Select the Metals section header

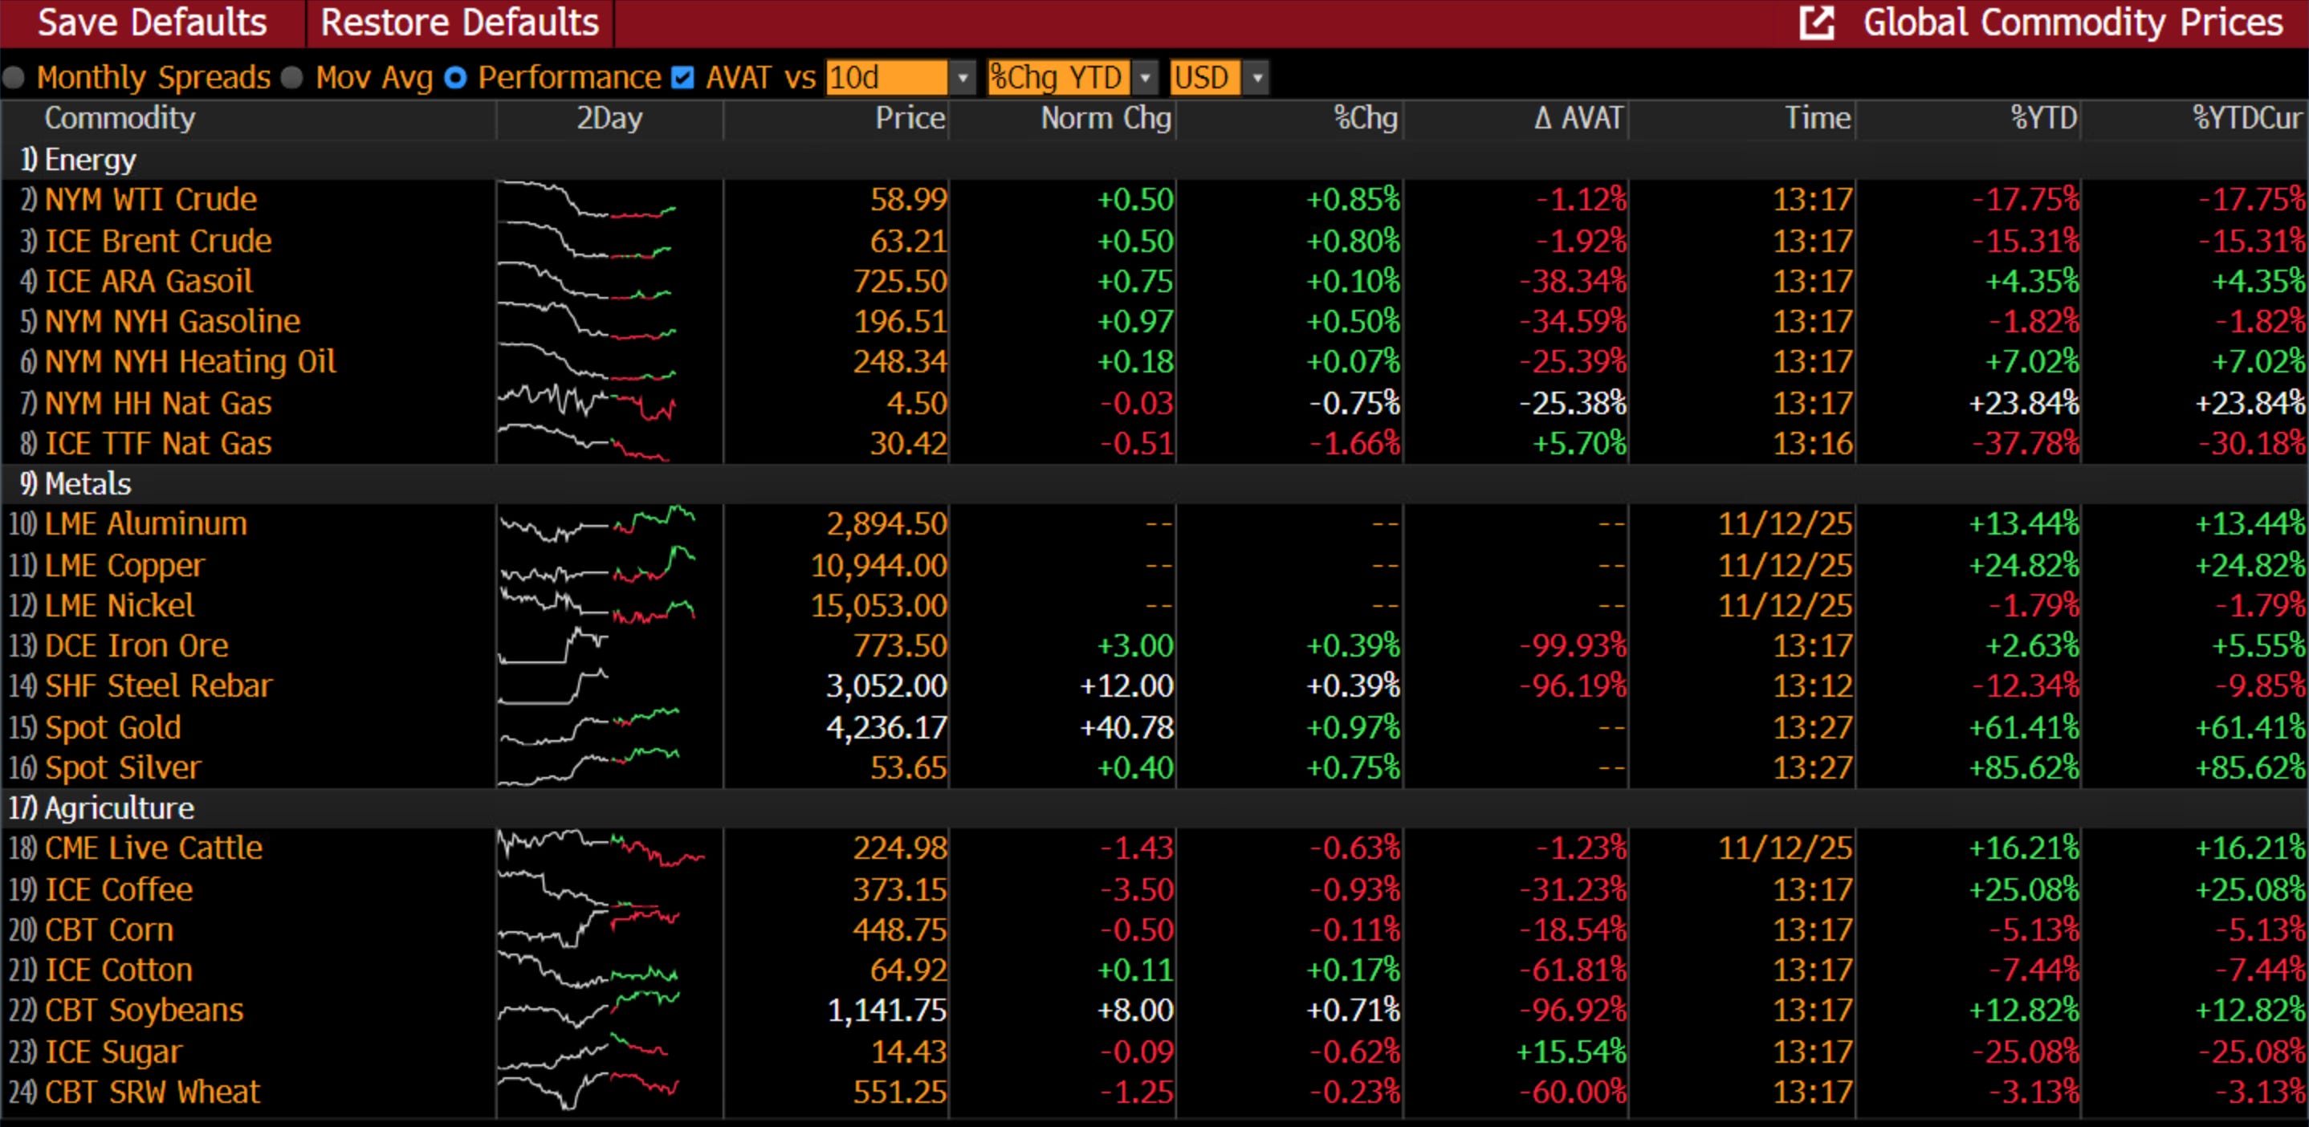87,484
